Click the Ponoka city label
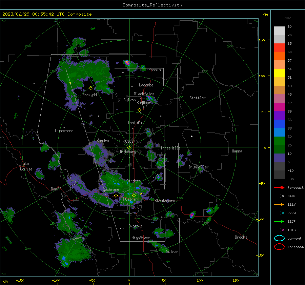The height and width of the screenshot is (285, 305). (x=155, y=70)
